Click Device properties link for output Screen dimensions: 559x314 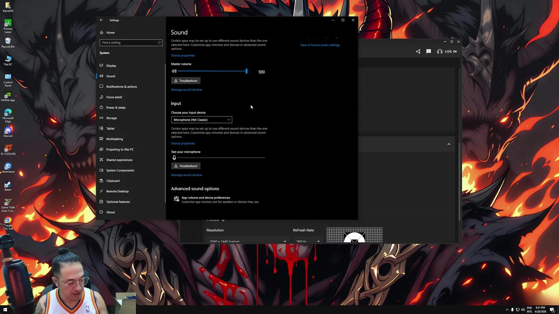pos(183,55)
